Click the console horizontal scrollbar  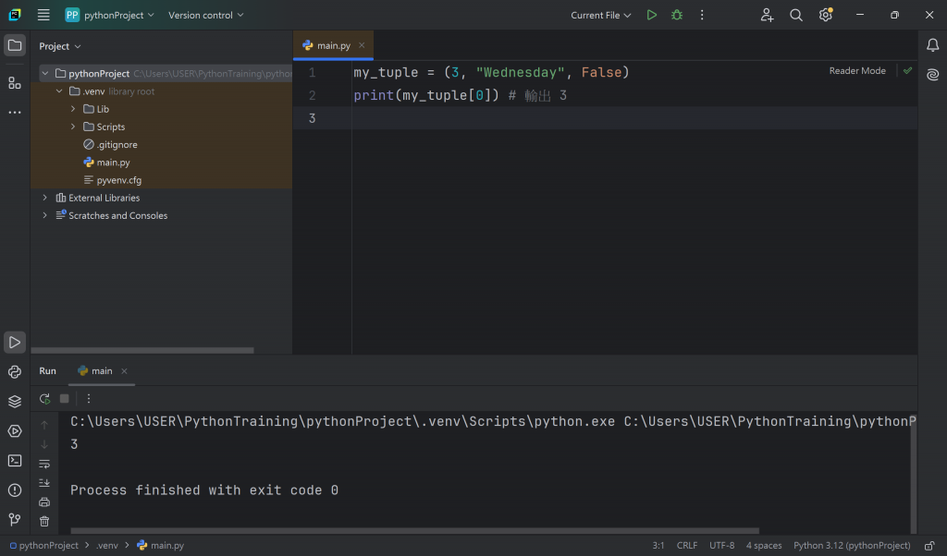coord(414,531)
